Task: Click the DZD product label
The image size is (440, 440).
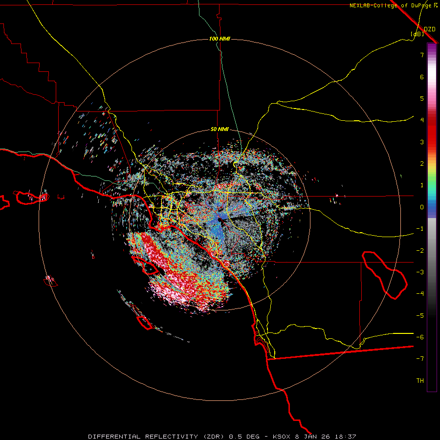Action: (x=430, y=29)
